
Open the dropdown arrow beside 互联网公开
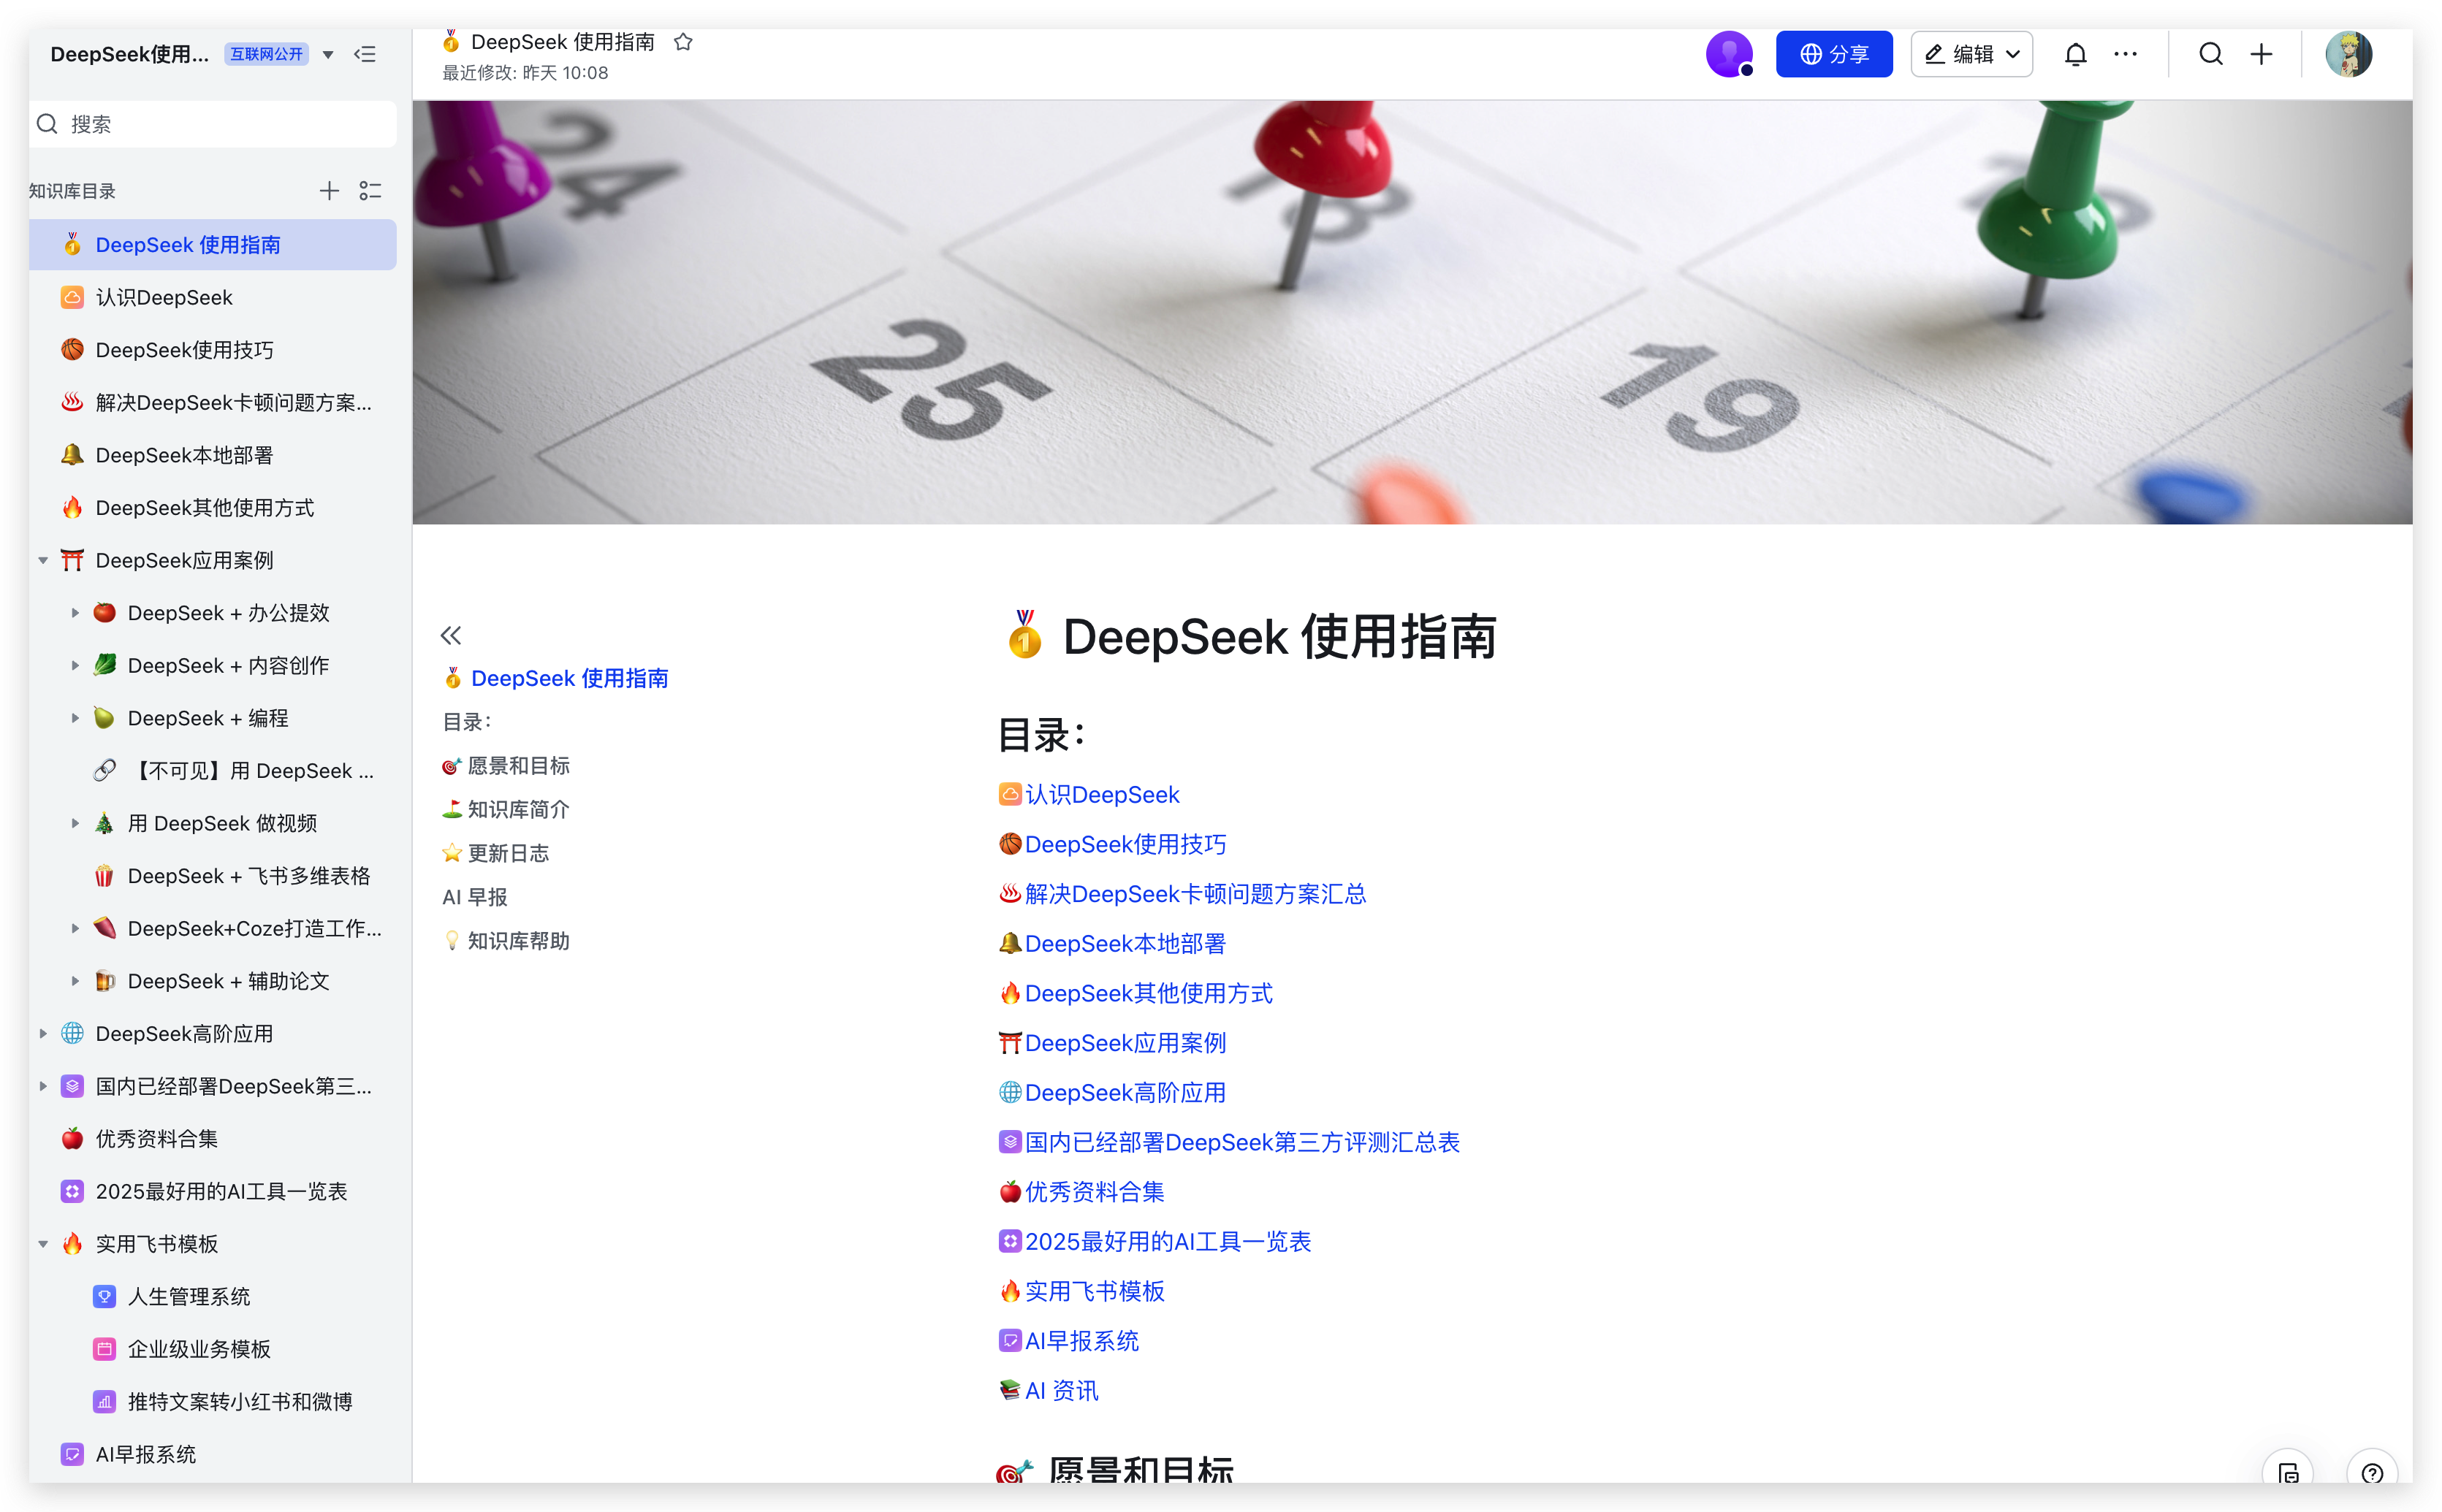(328, 55)
